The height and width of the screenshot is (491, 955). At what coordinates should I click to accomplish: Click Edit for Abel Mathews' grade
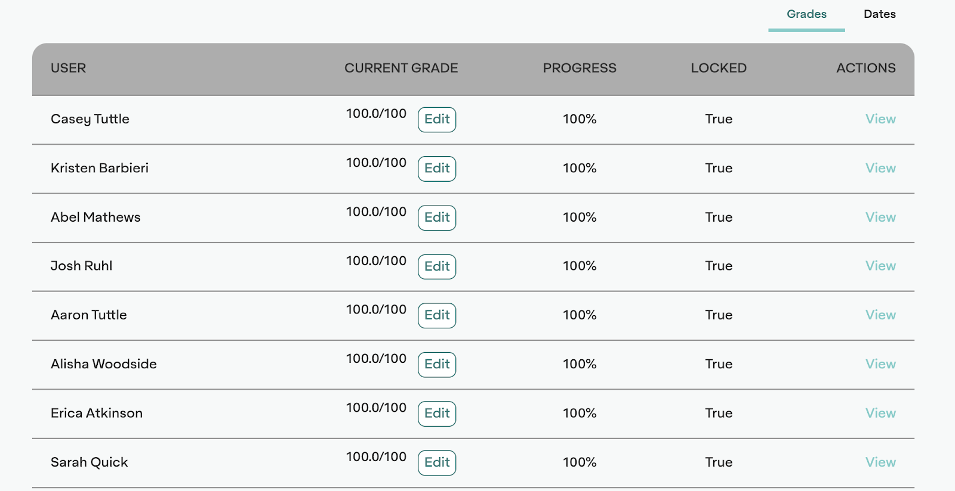[437, 217]
